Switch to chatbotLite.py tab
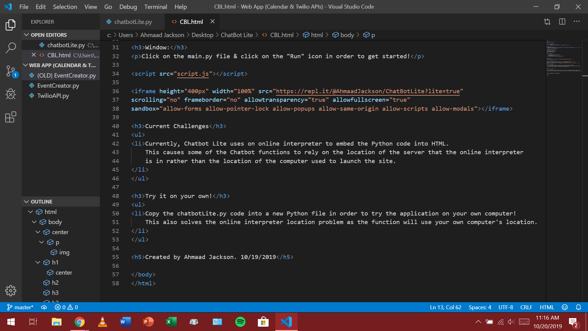The image size is (588, 331). pos(133,22)
